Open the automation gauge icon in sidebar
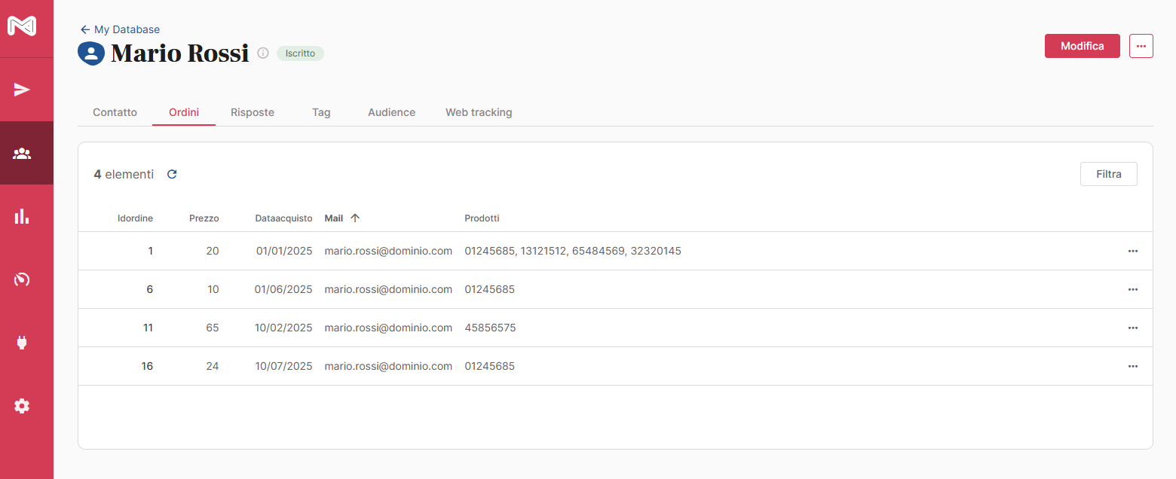 (22, 280)
